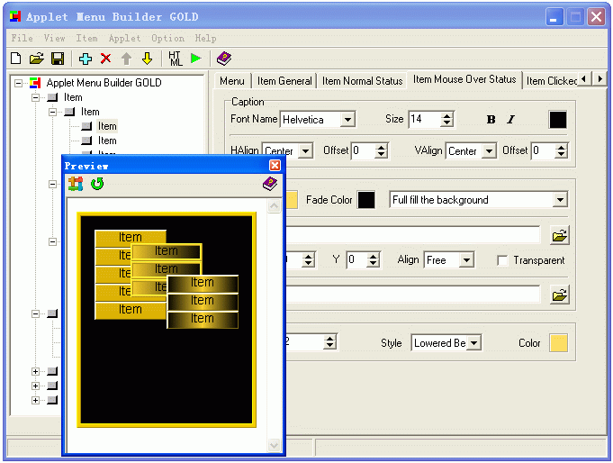The width and height of the screenshot is (613, 463).
Task: Enable the Transparent checkbox
Action: pos(502,260)
